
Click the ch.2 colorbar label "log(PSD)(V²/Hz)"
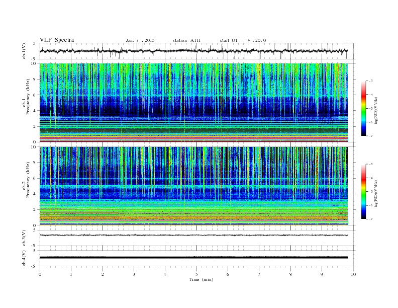[377, 193]
